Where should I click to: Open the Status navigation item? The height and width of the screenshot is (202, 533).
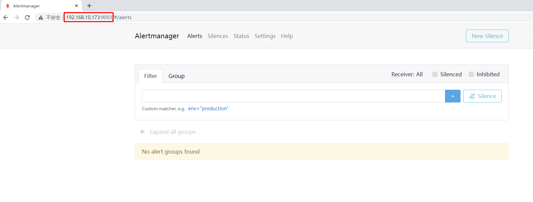[241, 36]
